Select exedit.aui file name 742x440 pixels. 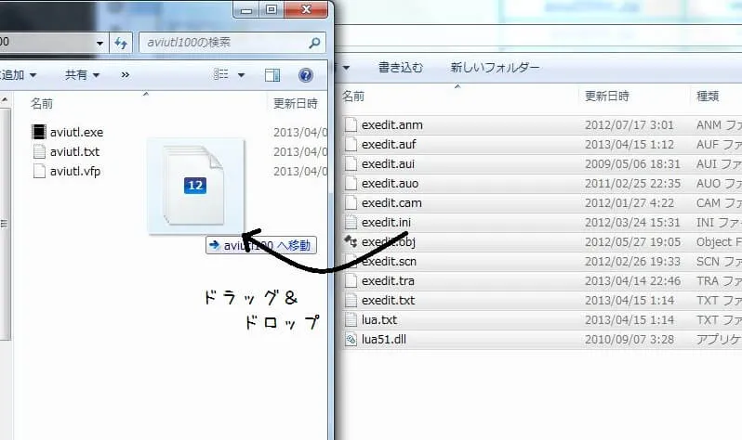(x=388, y=163)
